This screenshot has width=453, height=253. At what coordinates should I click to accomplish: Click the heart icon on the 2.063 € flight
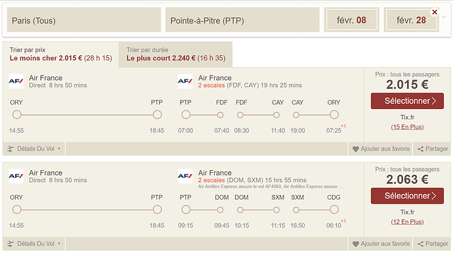(x=356, y=244)
